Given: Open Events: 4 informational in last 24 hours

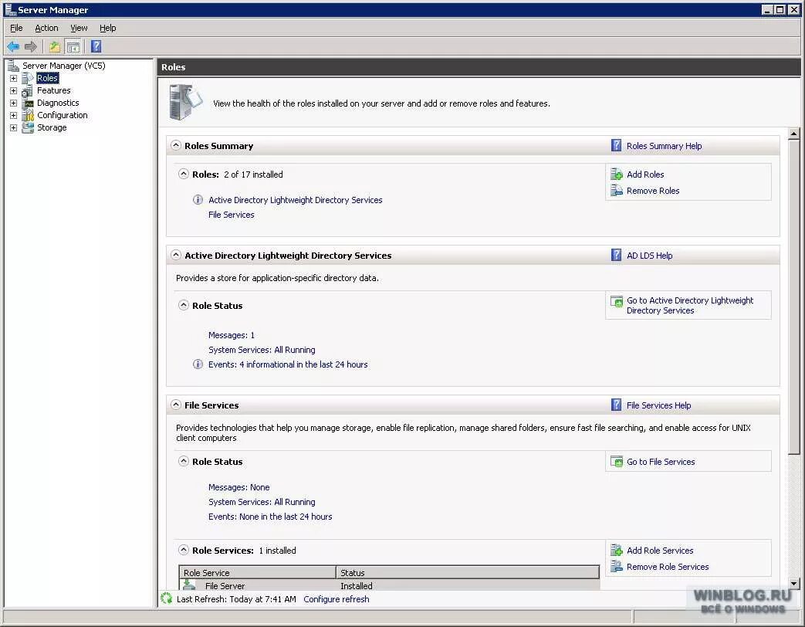Looking at the screenshot, I should tap(288, 364).
